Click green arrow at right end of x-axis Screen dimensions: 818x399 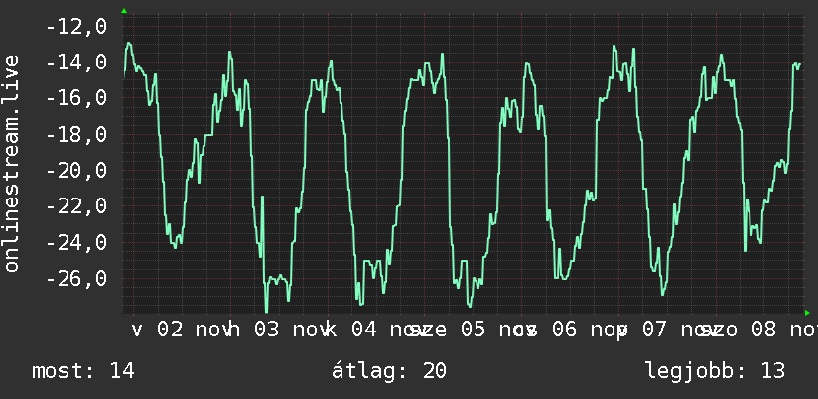click(807, 313)
